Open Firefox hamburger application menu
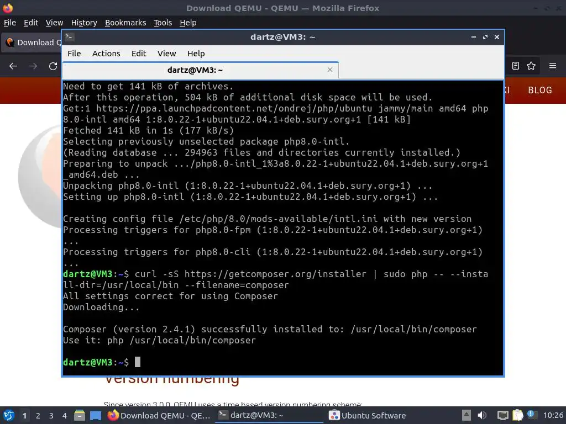566x424 pixels. click(x=553, y=66)
